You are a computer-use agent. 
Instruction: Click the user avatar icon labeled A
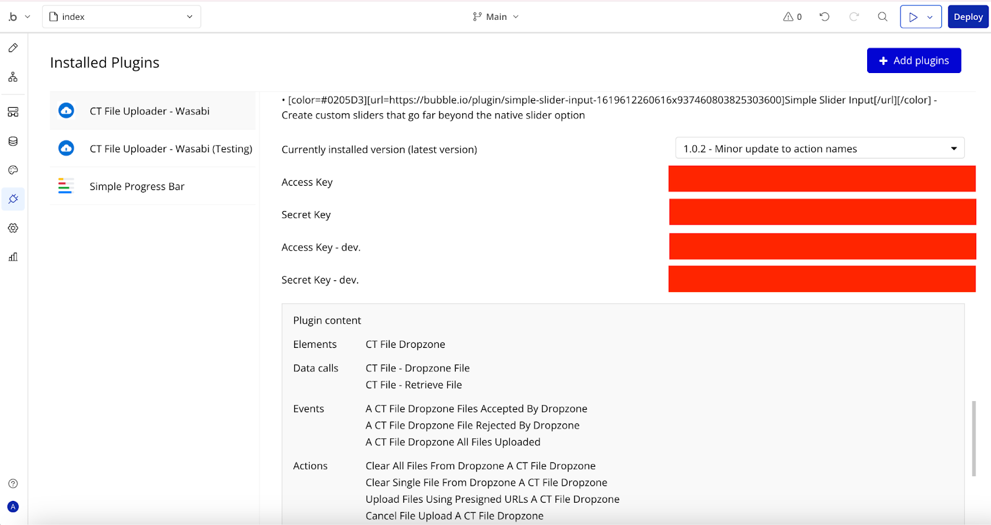click(13, 506)
